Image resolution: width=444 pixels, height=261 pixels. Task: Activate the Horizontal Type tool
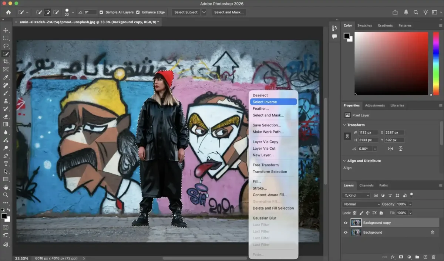click(6, 163)
